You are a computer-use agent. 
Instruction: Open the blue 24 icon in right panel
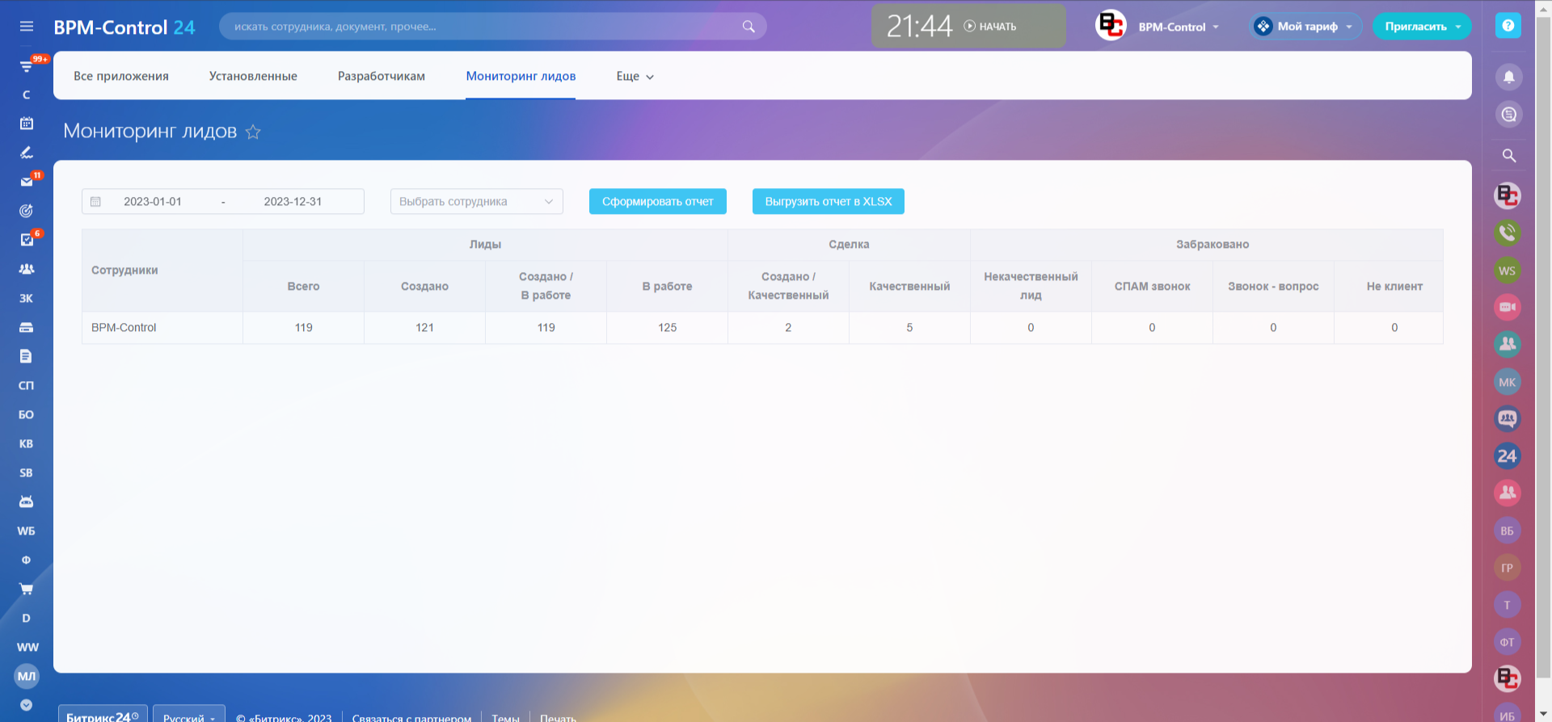click(x=1508, y=456)
